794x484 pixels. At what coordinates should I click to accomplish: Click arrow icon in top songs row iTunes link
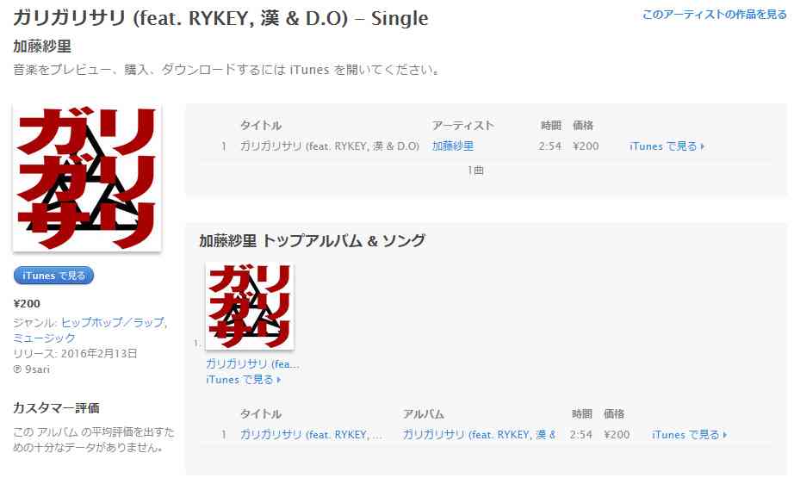725,434
